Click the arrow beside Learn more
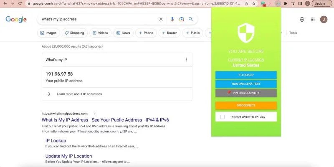Viewport: 334px width, 167px height. tap(48, 94)
